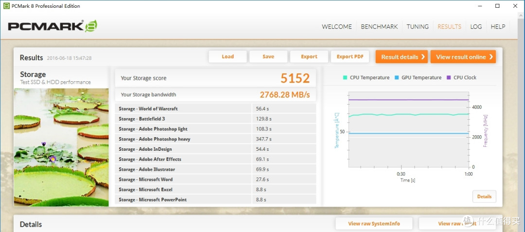The height and width of the screenshot is (232, 525).
Task: Click the 129.8 s result value
Action: click(264, 119)
